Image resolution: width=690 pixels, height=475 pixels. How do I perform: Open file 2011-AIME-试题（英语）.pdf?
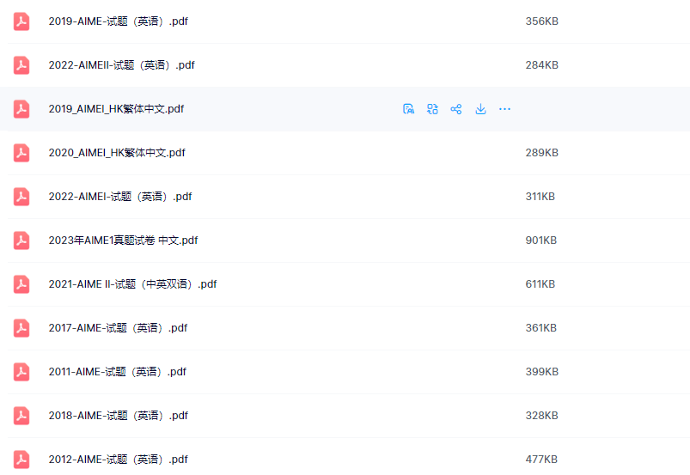118,372
